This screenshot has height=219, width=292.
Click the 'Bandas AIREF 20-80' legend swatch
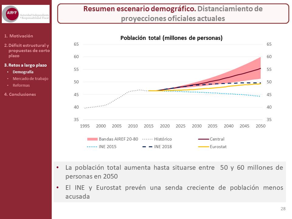click(92, 139)
